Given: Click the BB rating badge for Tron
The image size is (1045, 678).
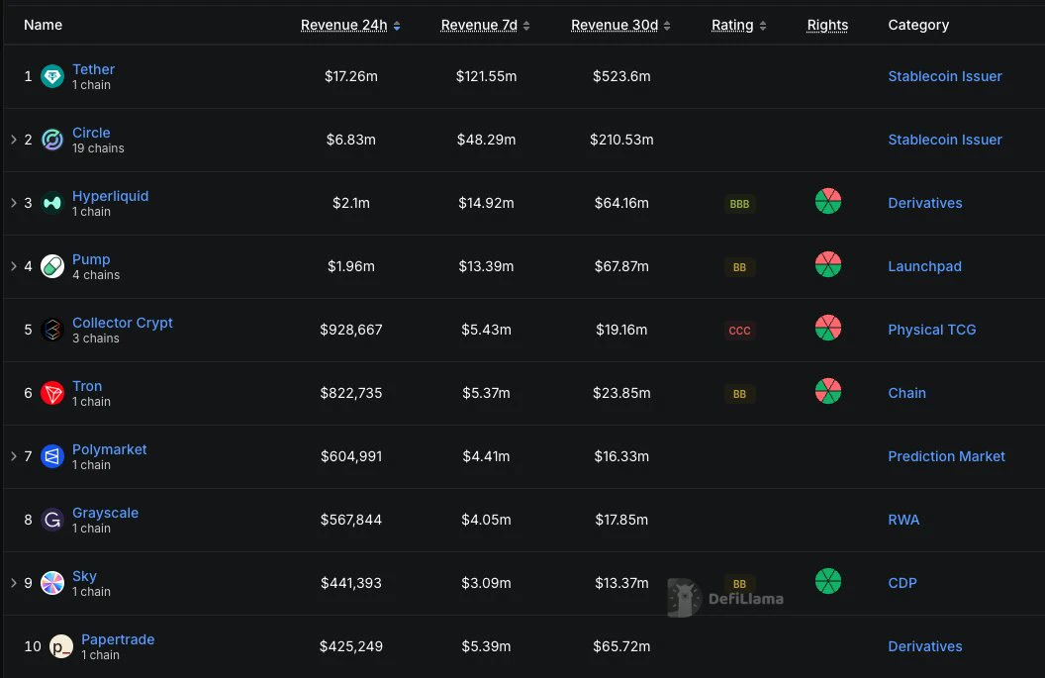Looking at the screenshot, I should click(739, 394).
